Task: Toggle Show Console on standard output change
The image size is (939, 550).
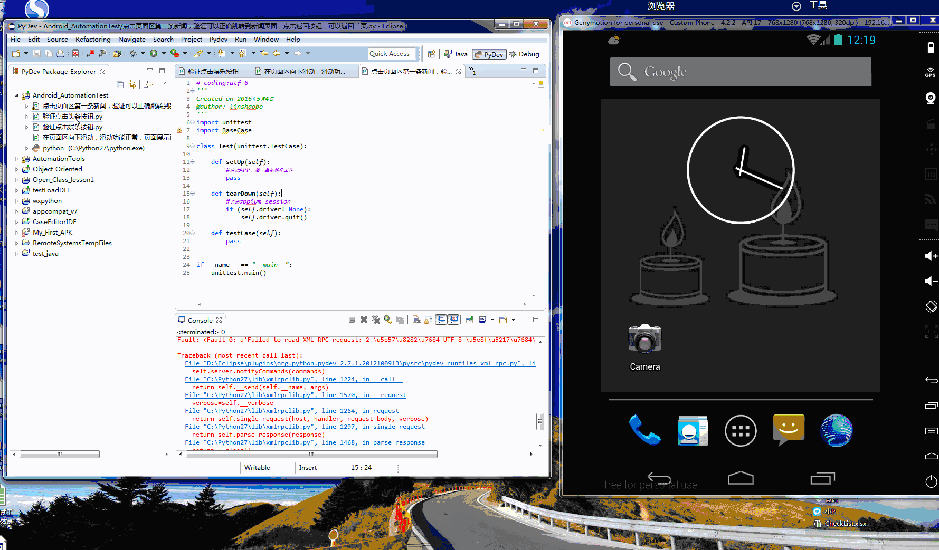Action: 441,320
